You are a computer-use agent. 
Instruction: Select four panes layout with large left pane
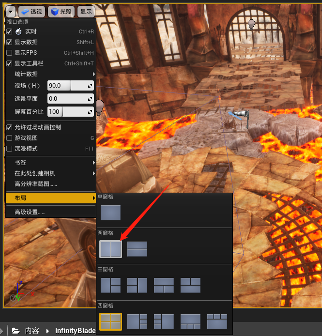click(137, 321)
